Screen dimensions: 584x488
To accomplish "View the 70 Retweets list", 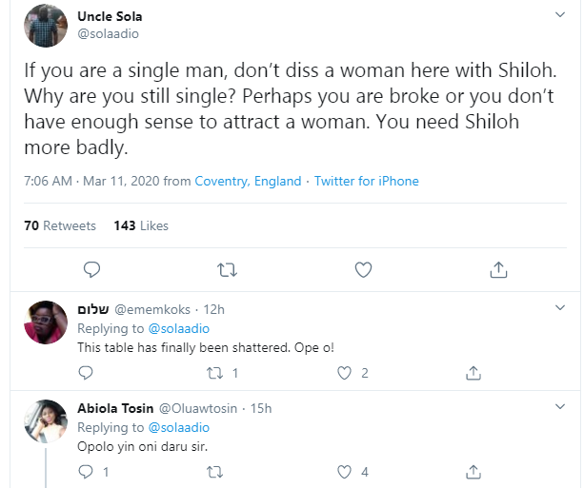I will tap(60, 225).
